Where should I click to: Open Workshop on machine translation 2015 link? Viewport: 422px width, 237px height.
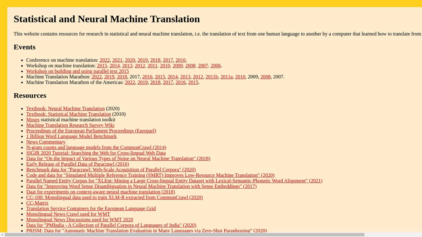(x=102, y=66)
